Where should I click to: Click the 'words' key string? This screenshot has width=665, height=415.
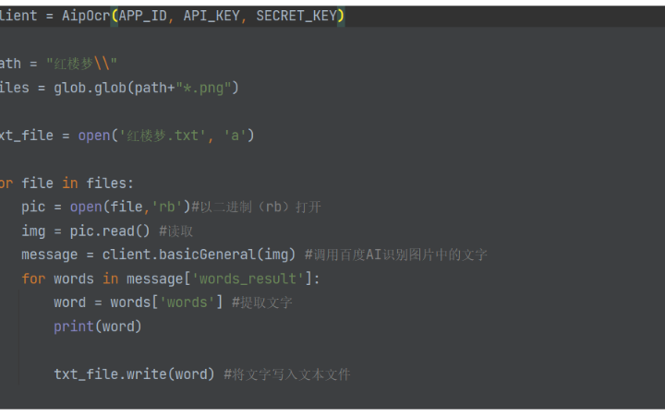187,302
